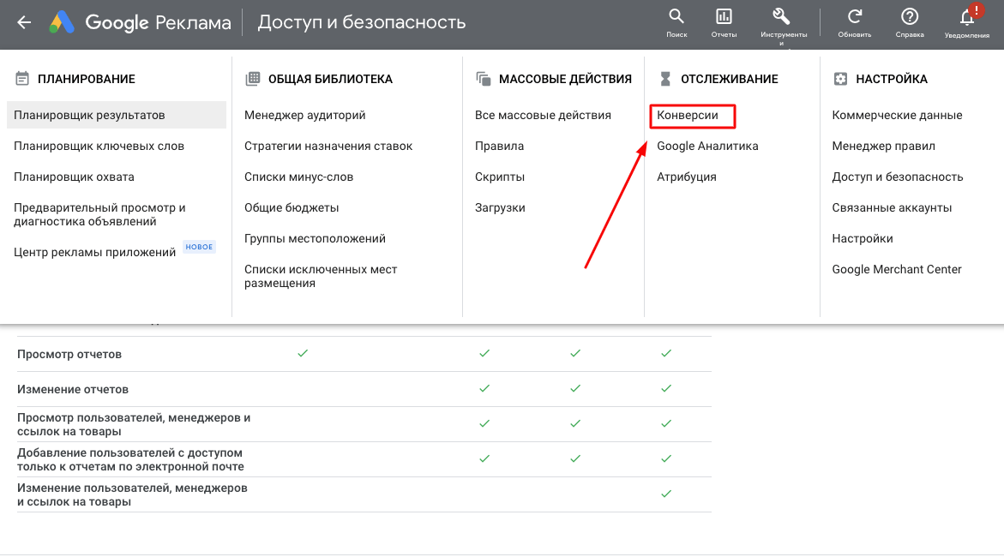Click the Google Ads logo
This screenshot has height=557, width=1004.
[62, 22]
